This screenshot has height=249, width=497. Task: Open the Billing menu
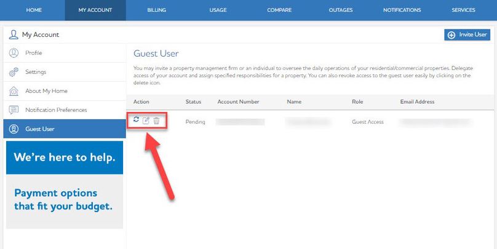pos(156,10)
